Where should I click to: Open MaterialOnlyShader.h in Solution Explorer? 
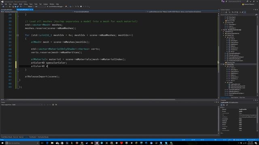coord(235,59)
